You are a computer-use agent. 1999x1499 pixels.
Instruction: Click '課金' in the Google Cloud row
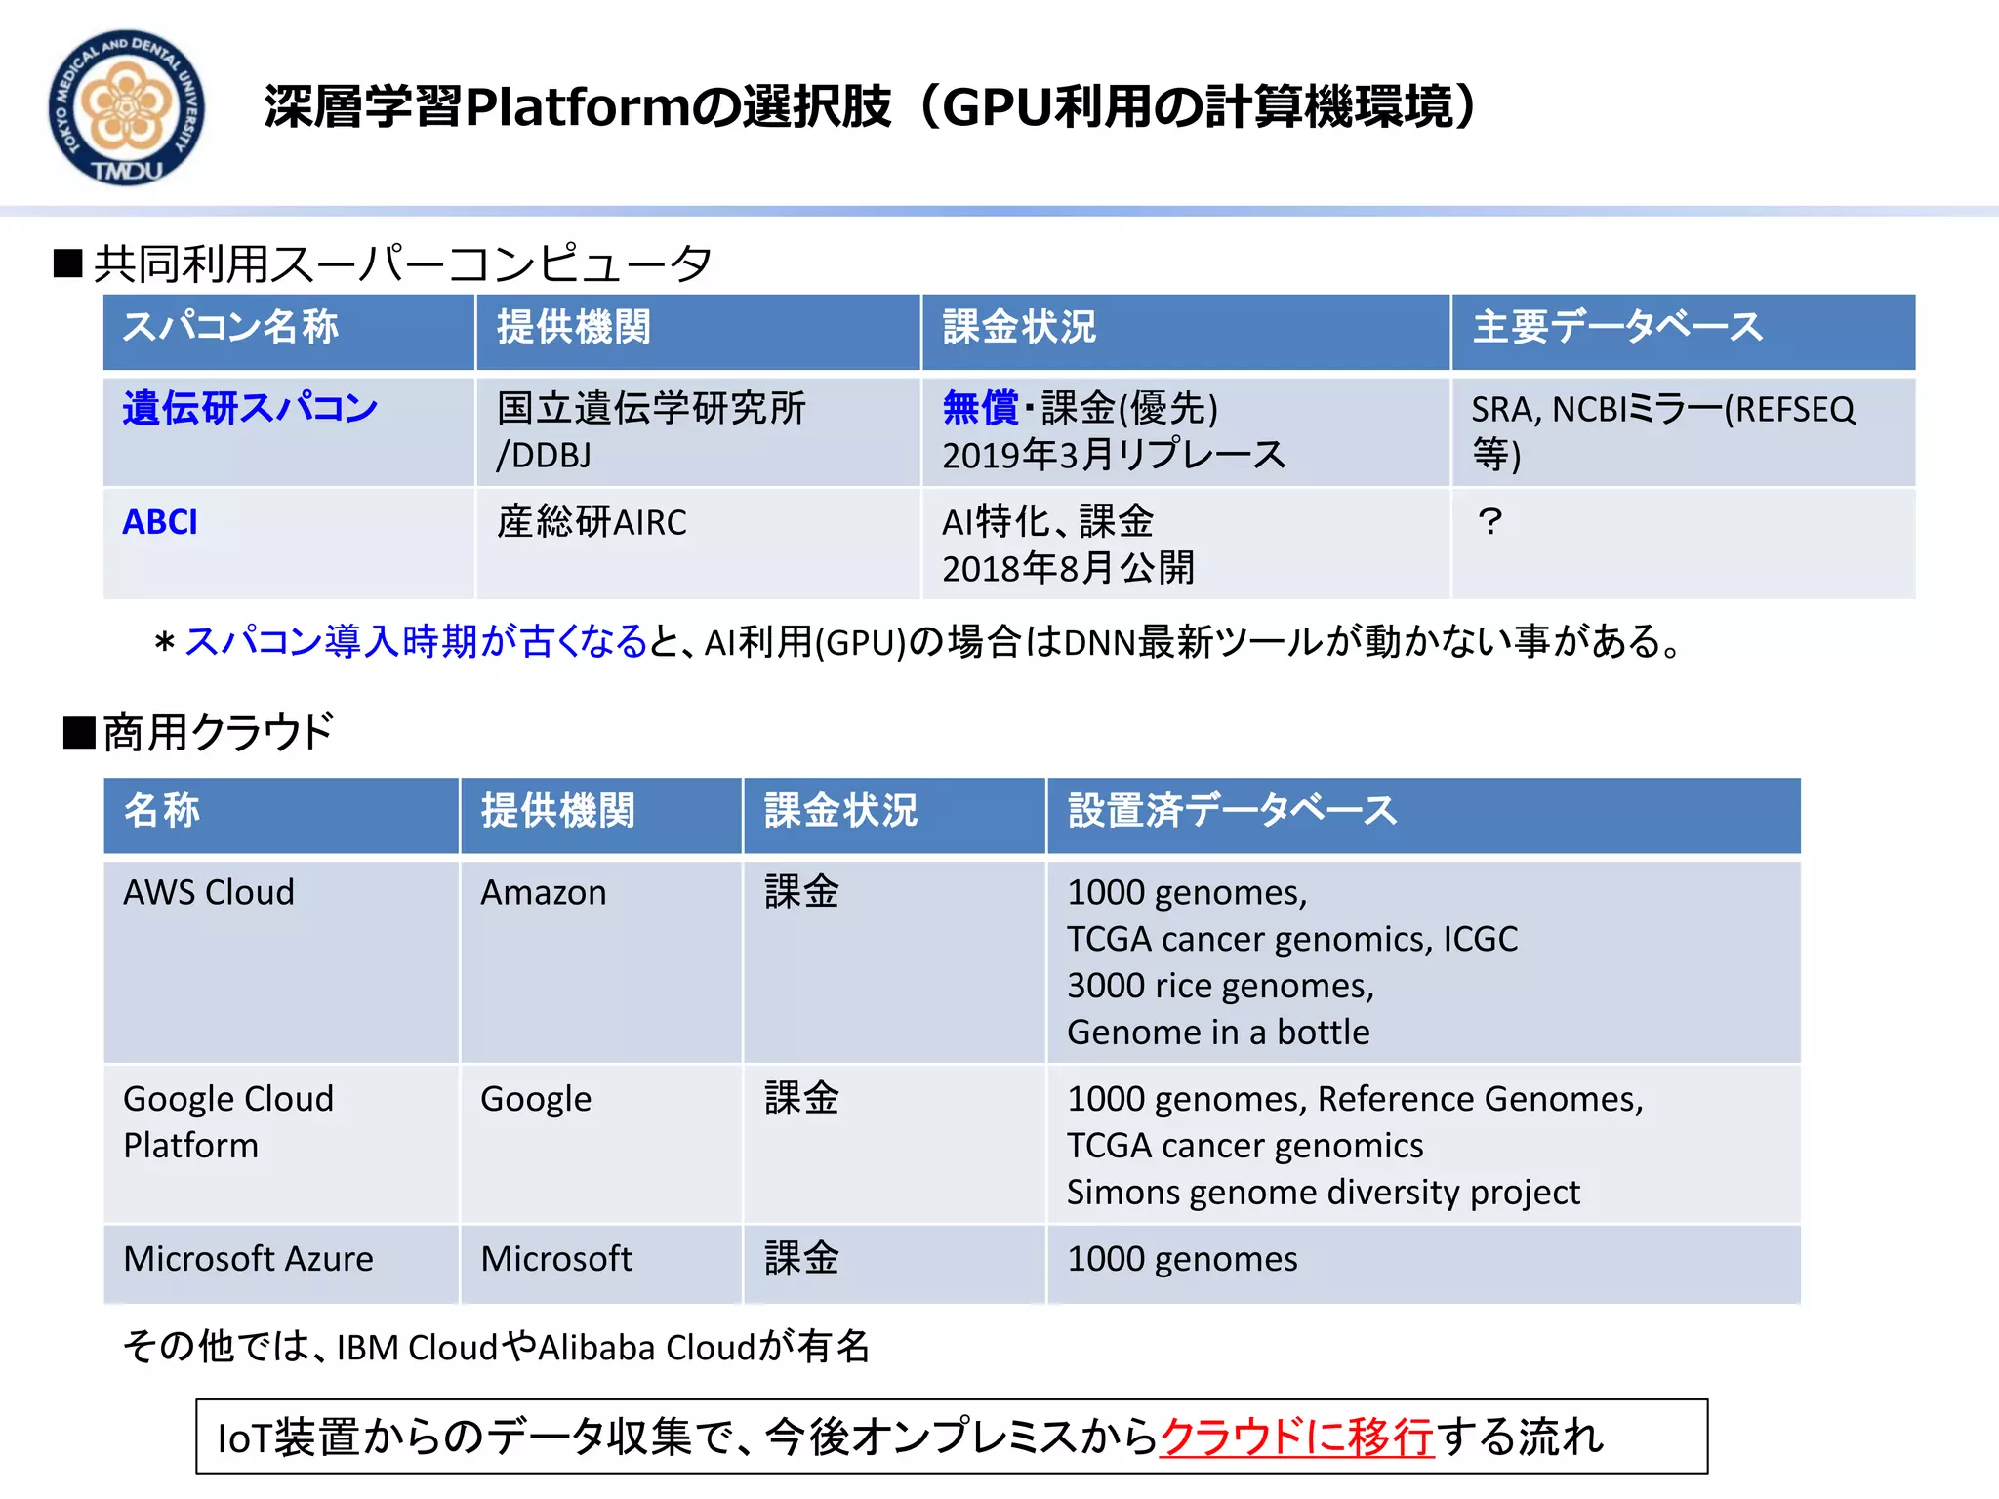(801, 1099)
